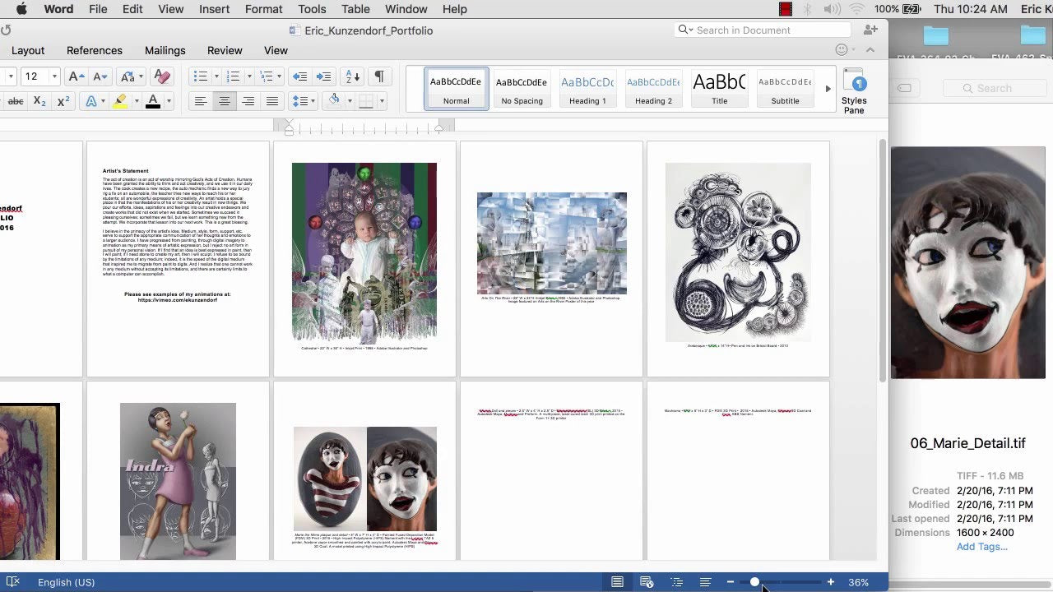Click the zoom slider handle

coord(754,582)
